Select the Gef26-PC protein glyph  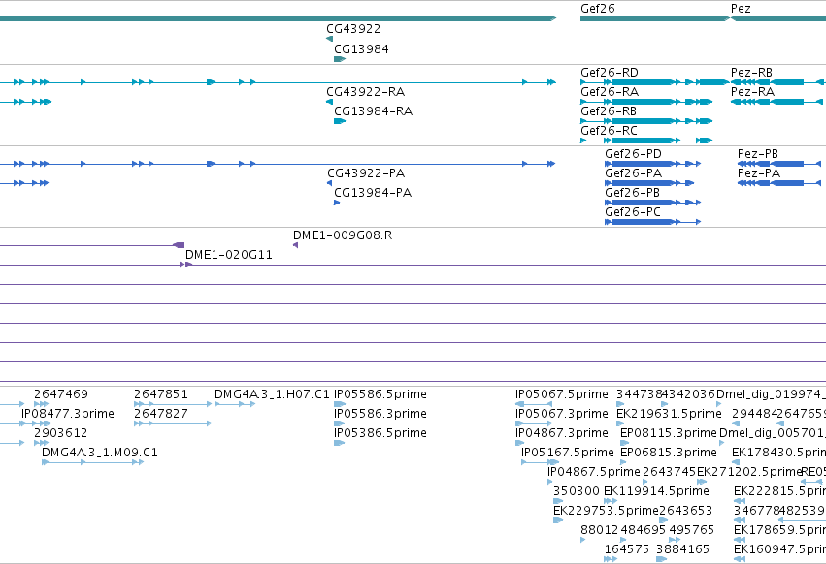click(652, 222)
